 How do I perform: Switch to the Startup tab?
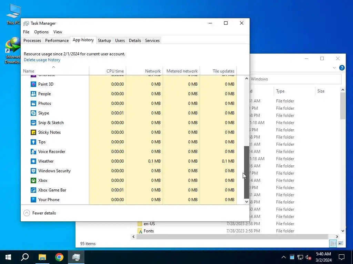point(104,41)
